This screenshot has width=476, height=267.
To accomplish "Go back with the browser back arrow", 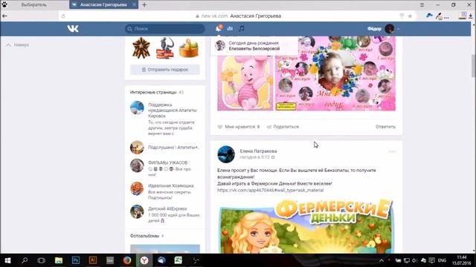I will tap(5, 16).
